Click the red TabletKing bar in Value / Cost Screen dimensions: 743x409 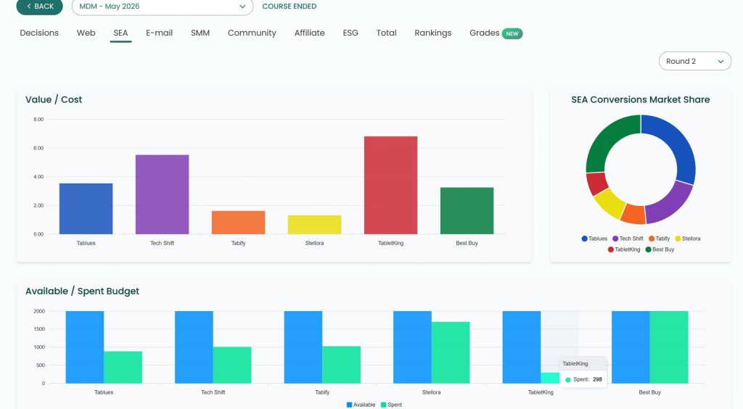click(x=390, y=185)
